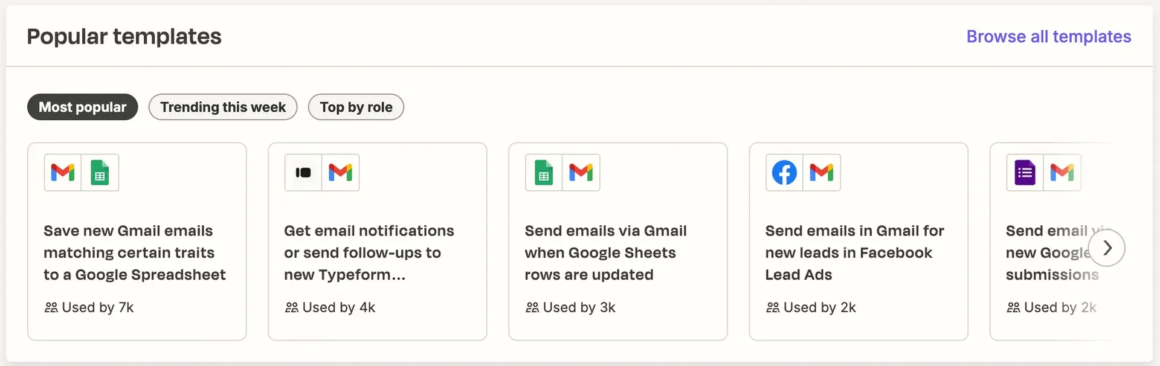Open 'Send emails in Gmail for new leads' template
The width and height of the screenshot is (1160, 366).
pyautogui.click(x=854, y=252)
